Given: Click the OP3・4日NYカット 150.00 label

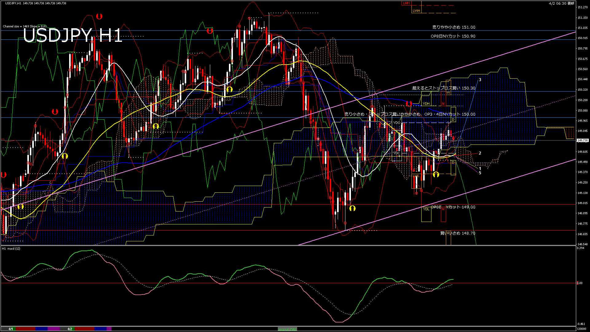Looking at the screenshot, I should coord(450,114).
